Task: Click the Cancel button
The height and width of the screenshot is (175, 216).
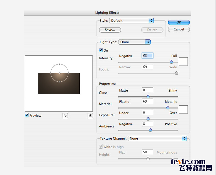Action: 179,29
